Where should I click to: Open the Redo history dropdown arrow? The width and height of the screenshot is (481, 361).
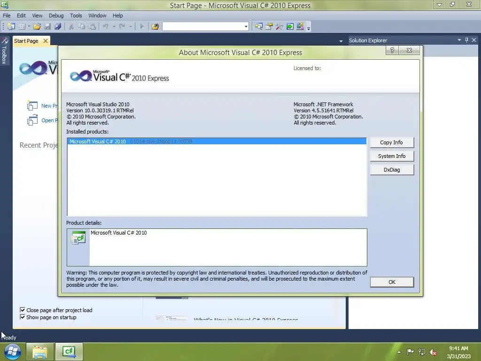point(131,26)
